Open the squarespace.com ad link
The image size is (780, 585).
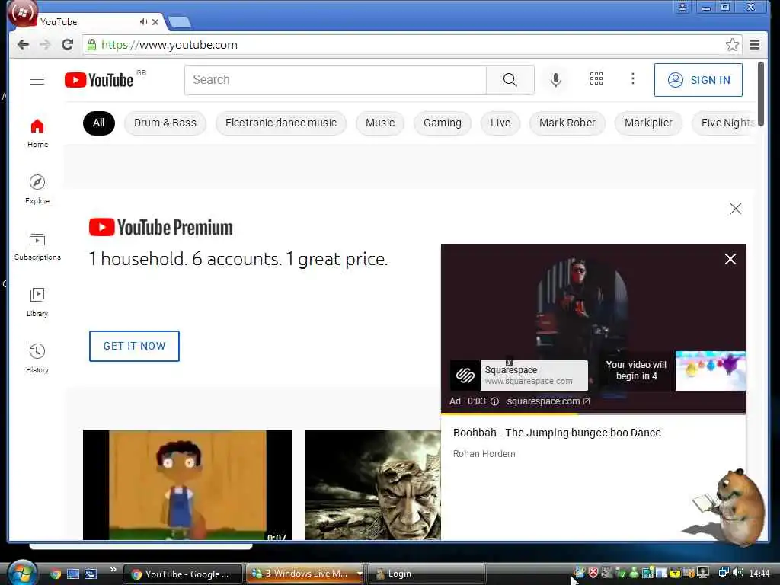tap(548, 401)
